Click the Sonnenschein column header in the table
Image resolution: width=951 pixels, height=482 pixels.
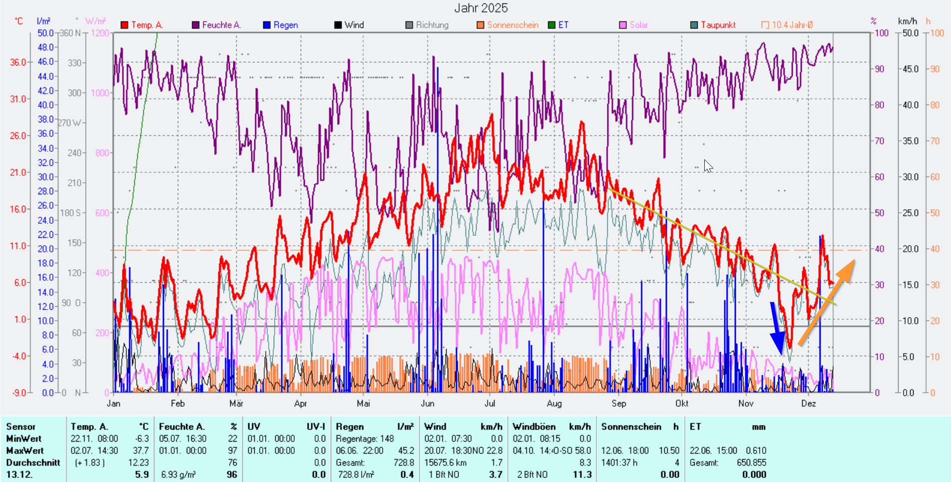coord(631,427)
